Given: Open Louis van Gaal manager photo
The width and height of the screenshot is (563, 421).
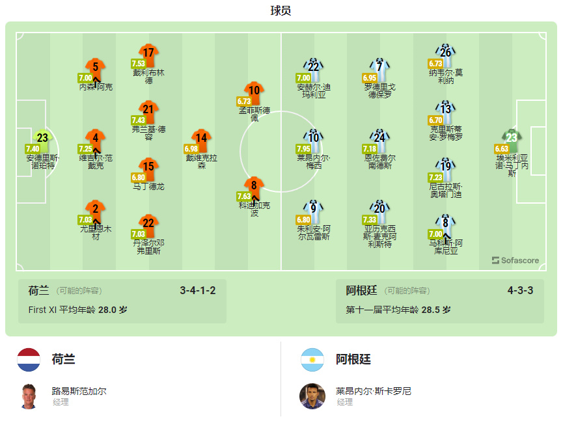Looking at the screenshot, I should pyautogui.click(x=29, y=396).
